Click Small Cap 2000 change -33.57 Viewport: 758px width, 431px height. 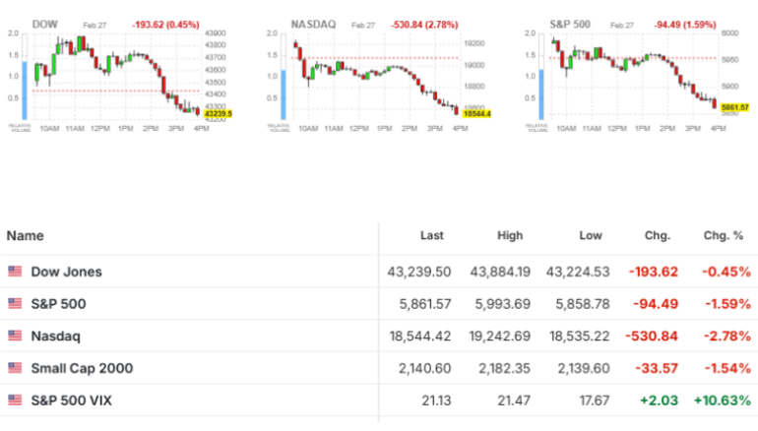657,369
